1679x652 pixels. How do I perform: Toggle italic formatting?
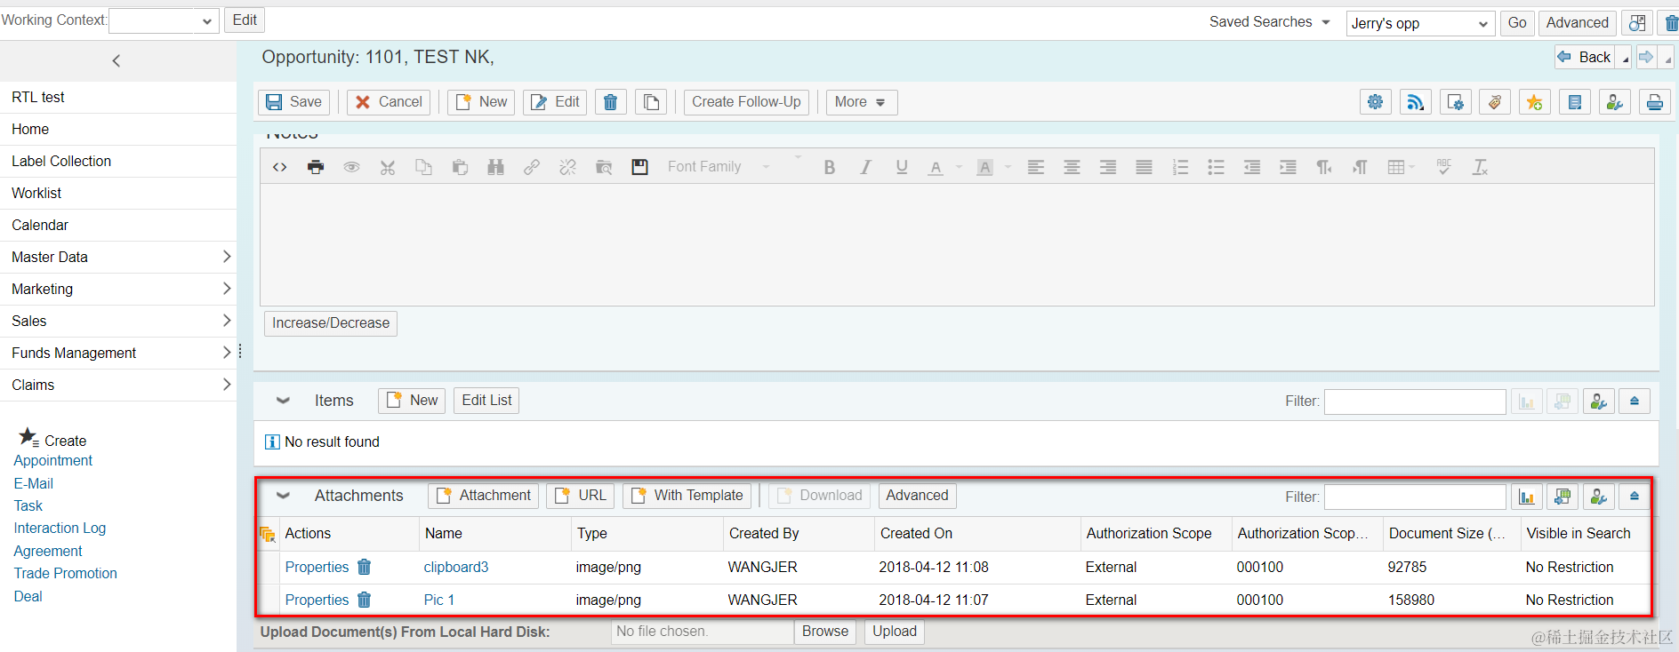coord(865,167)
